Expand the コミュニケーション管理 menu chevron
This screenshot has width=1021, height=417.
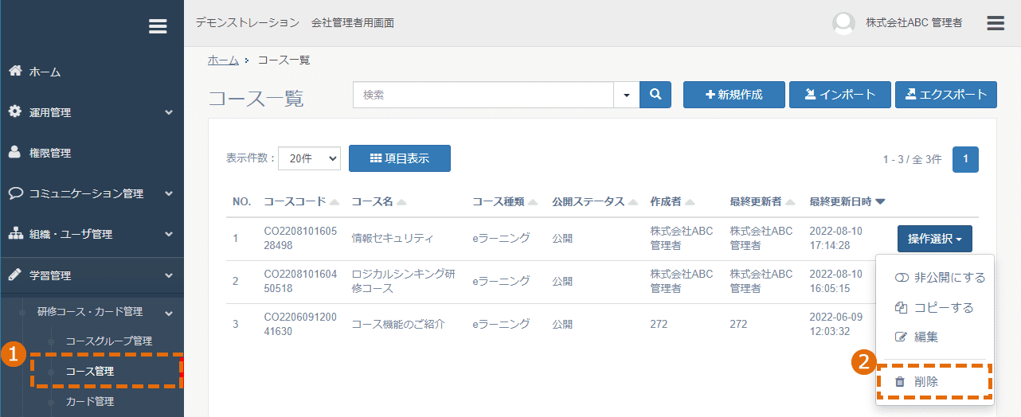click(x=169, y=193)
